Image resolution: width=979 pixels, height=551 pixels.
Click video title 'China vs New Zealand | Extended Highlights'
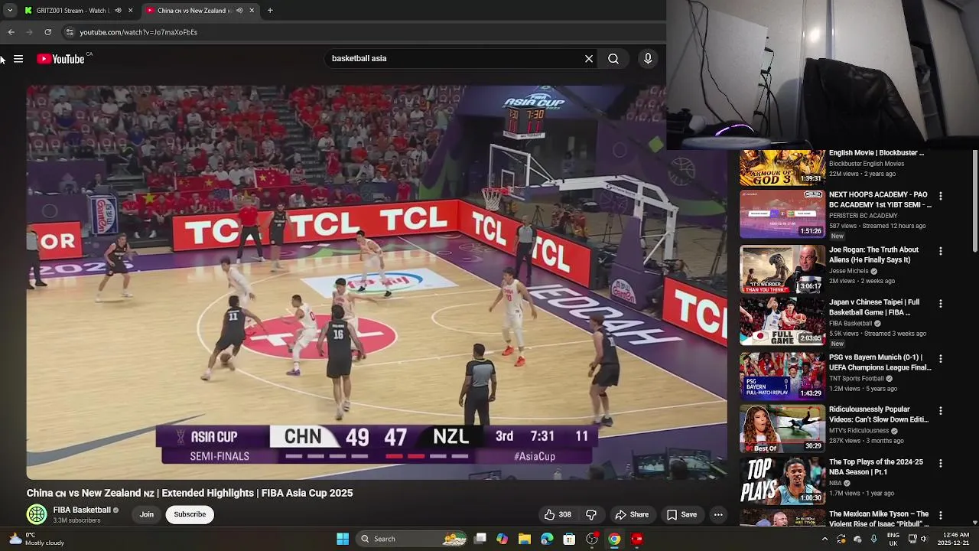(x=190, y=493)
